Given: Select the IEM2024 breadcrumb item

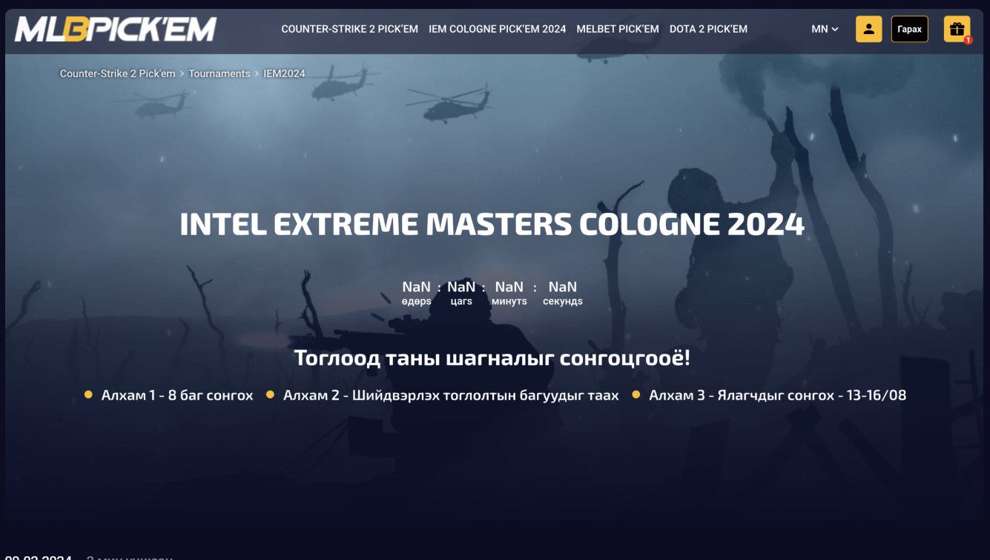Looking at the screenshot, I should [284, 73].
